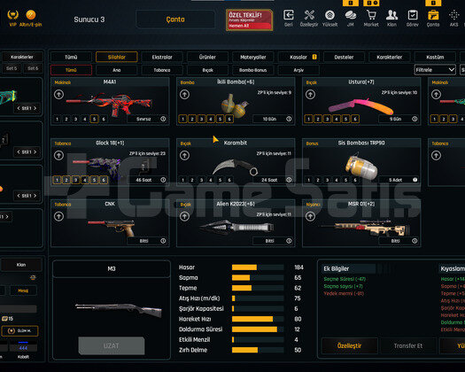Image resolution: width=465 pixels, height=372 pixels.
Task: Toggle slot 2 on the Karambit card
Action: 192,180
